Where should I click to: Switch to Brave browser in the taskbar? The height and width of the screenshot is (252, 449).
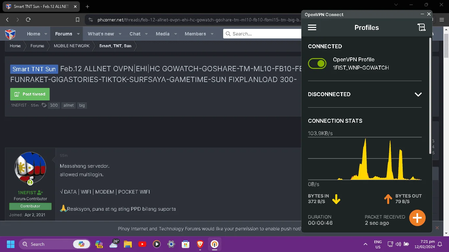point(200,244)
